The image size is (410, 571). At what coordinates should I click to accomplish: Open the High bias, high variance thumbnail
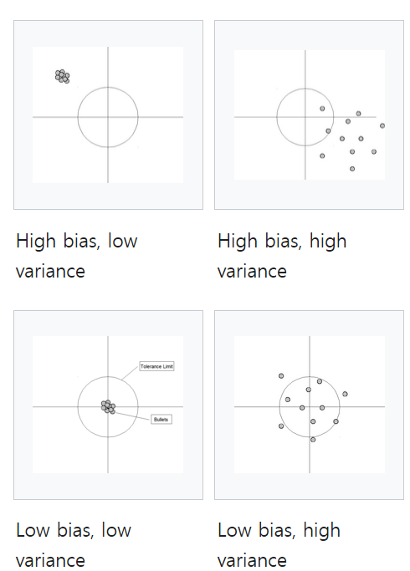pos(309,115)
